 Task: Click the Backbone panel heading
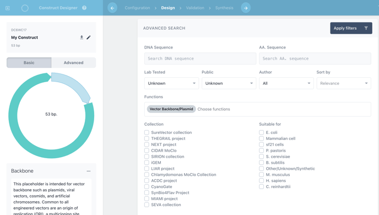pyautogui.click(x=22, y=171)
